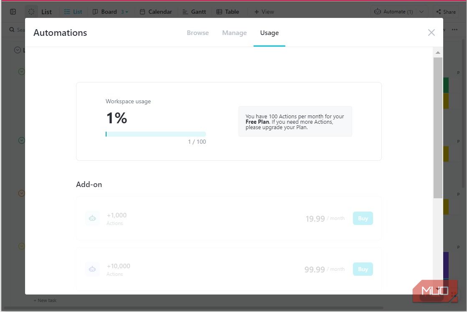This screenshot has height=312, width=467.
Task: Select the Usage tab
Action: [x=269, y=33]
